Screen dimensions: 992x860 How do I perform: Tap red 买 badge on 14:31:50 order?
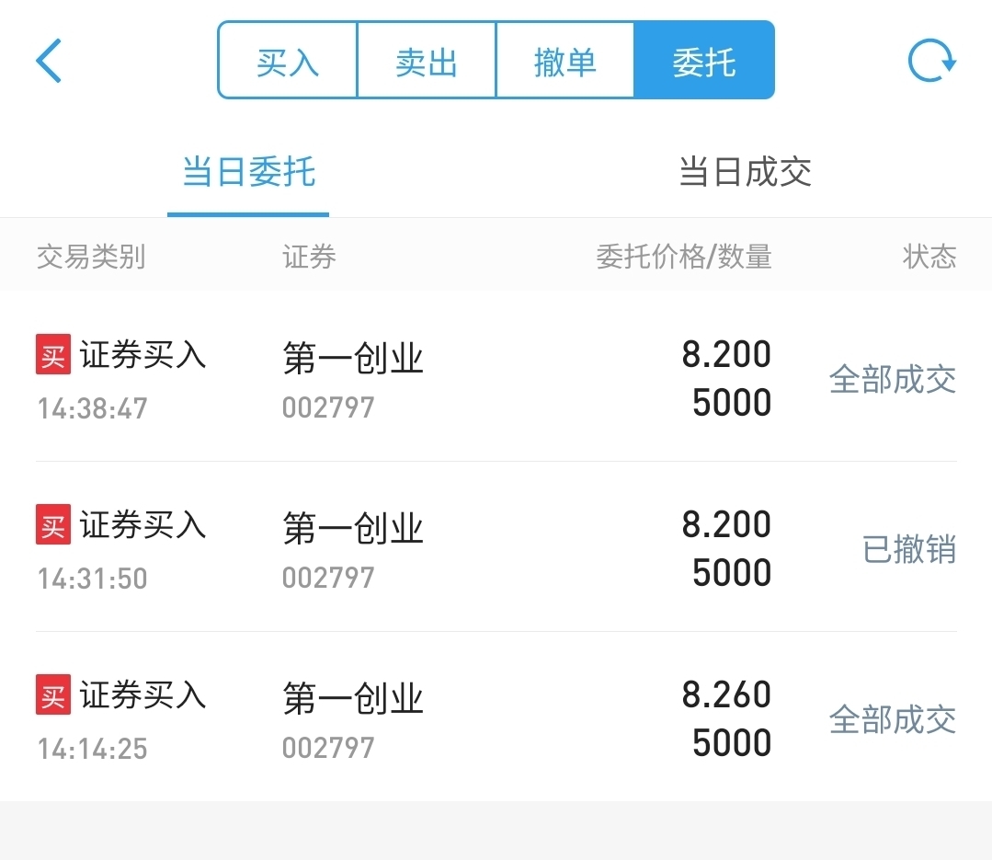click(53, 524)
